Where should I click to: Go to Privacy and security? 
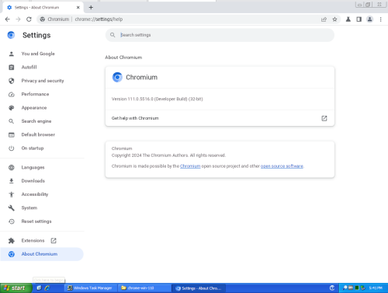(43, 81)
